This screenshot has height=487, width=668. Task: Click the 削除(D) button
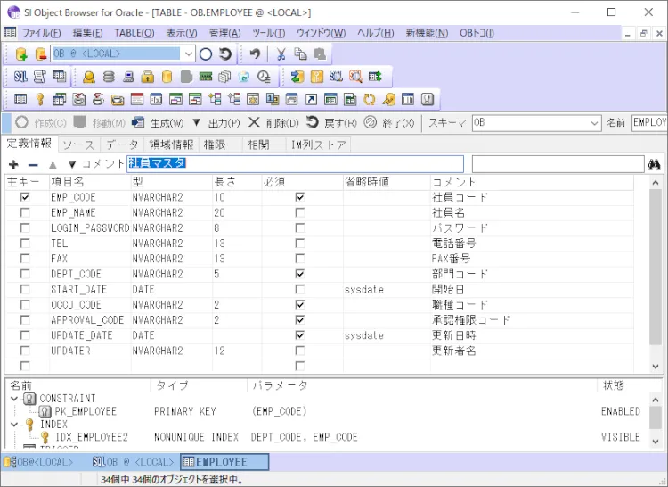point(273,123)
